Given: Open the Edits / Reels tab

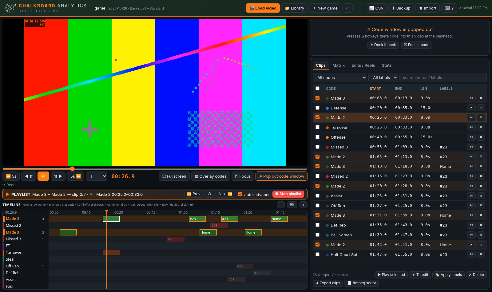Looking at the screenshot, I should [363, 65].
